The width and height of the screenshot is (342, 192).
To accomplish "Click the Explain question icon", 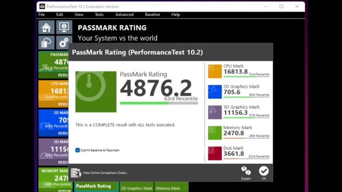I will click(246, 173).
